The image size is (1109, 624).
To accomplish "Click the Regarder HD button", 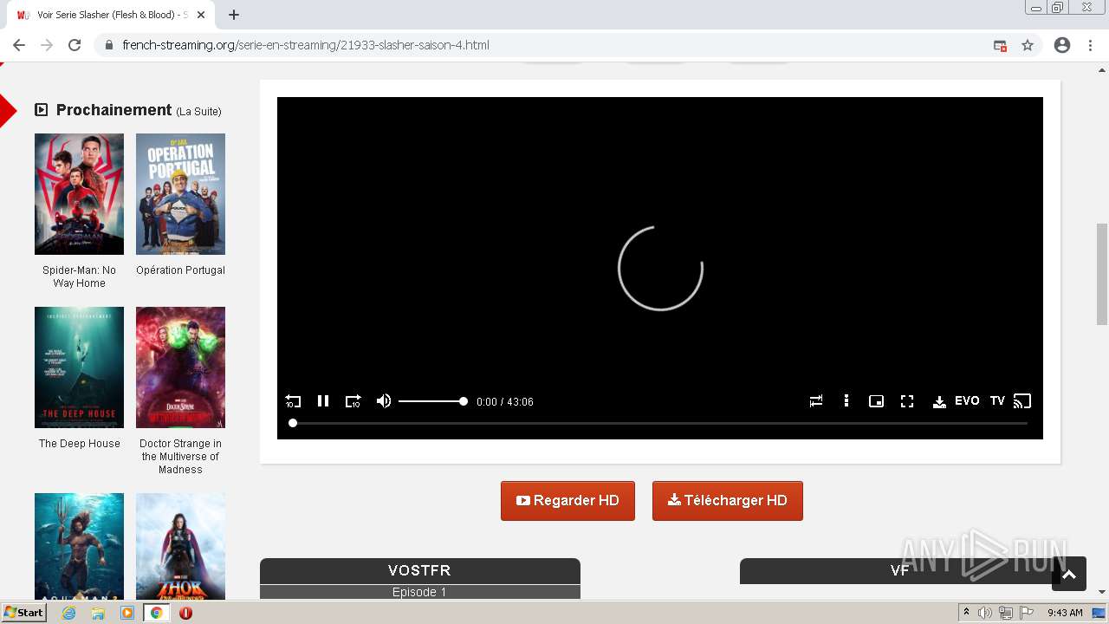I will [567, 501].
